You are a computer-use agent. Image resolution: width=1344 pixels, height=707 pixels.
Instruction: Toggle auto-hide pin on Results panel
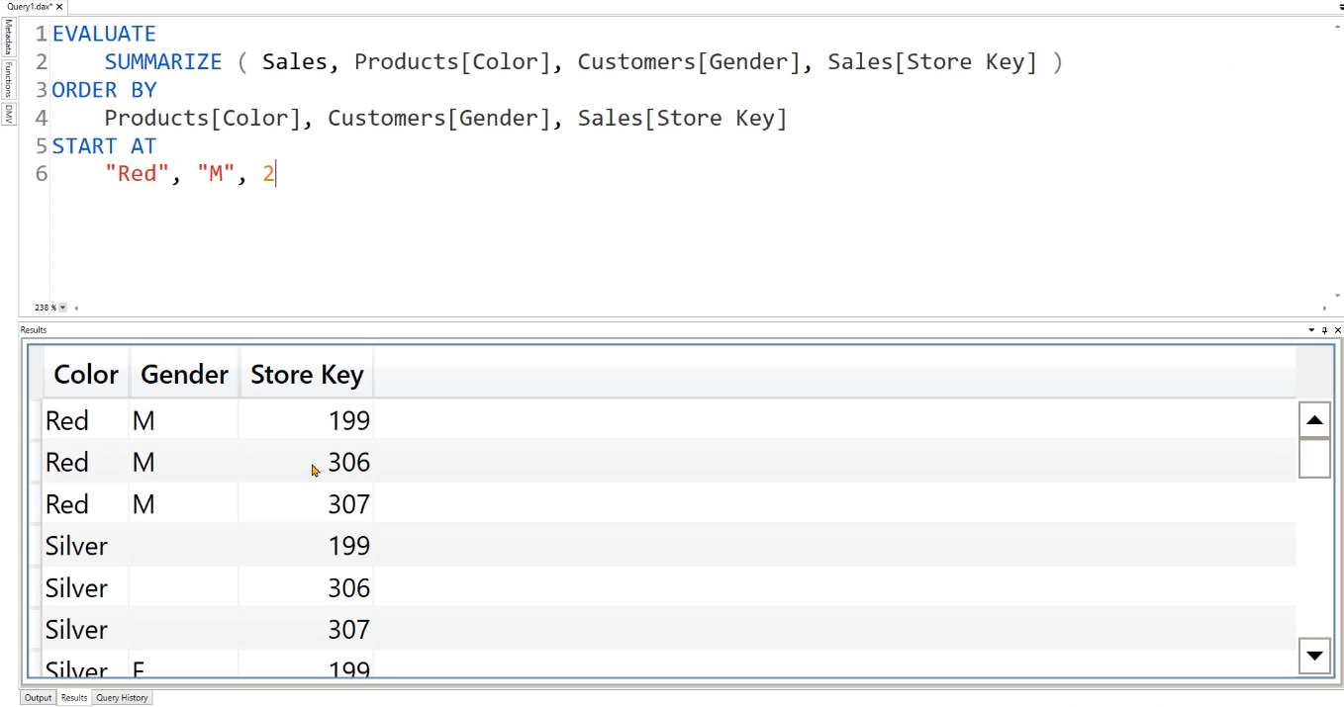(x=1326, y=330)
